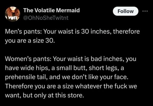Image resolution: width=153 pixels, height=106 pixels.
Task: Click the phrase "size 30."
Action: pyautogui.click(x=46, y=41)
